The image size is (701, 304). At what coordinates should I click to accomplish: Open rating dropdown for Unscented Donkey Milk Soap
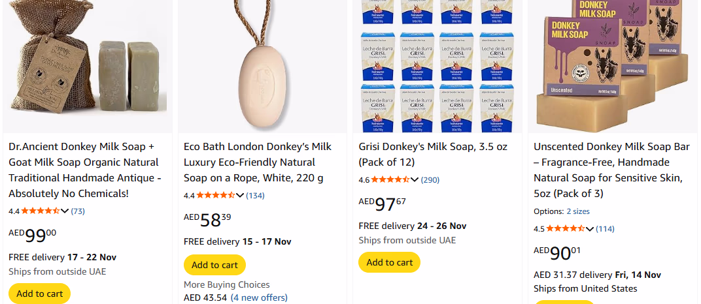point(590,228)
